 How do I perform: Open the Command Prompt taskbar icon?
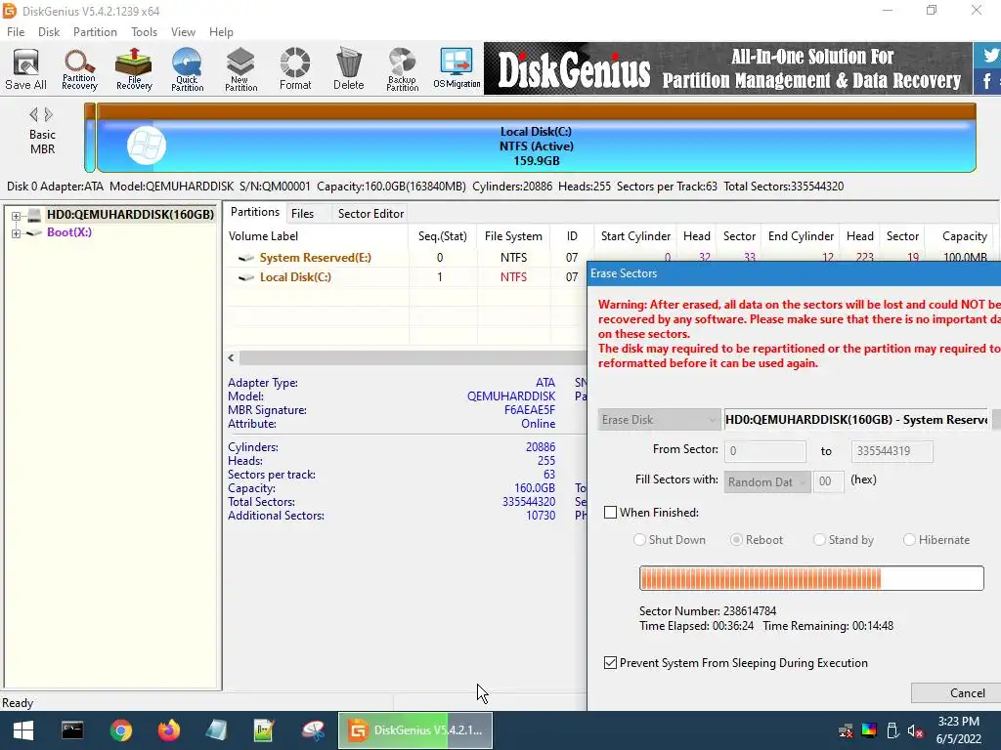pos(72,730)
